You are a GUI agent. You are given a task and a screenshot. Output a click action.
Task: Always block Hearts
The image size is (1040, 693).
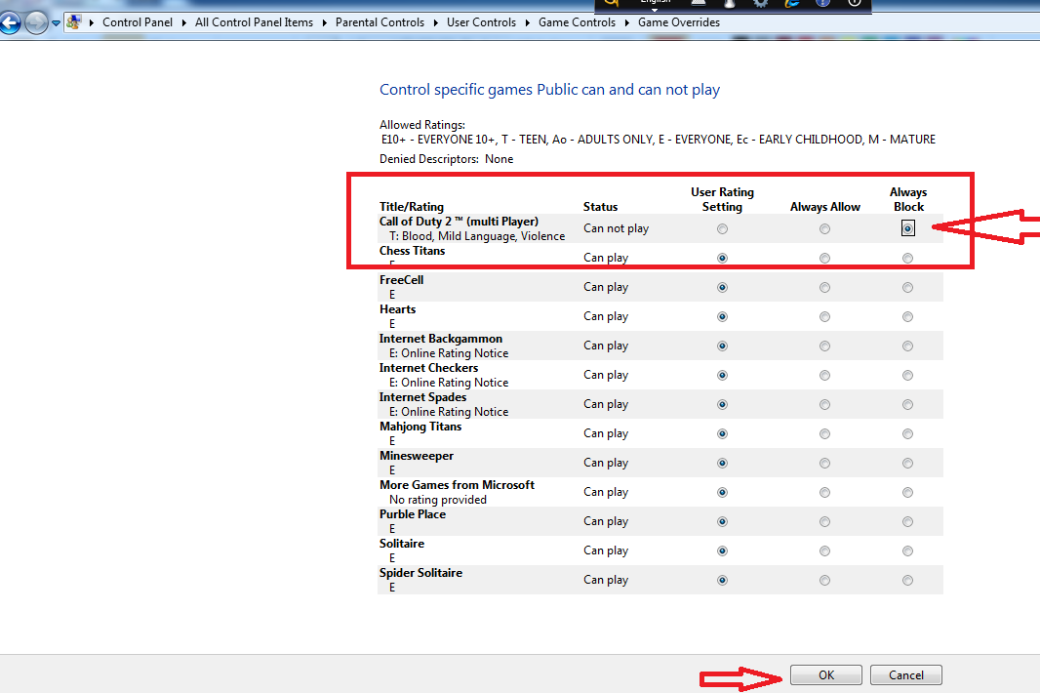point(907,316)
